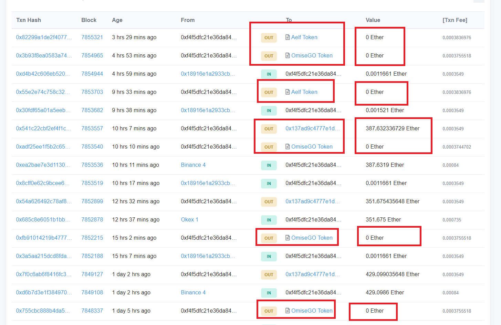Open transaction hash 0x8cff0e62c9bcee6…
This screenshot has width=501, height=325.
(x=43, y=183)
